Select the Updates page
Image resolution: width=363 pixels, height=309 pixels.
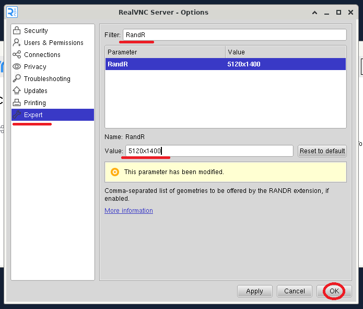(53, 90)
